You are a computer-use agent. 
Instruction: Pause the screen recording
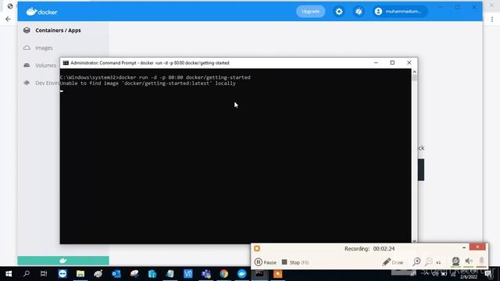click(x=266, y=262)
